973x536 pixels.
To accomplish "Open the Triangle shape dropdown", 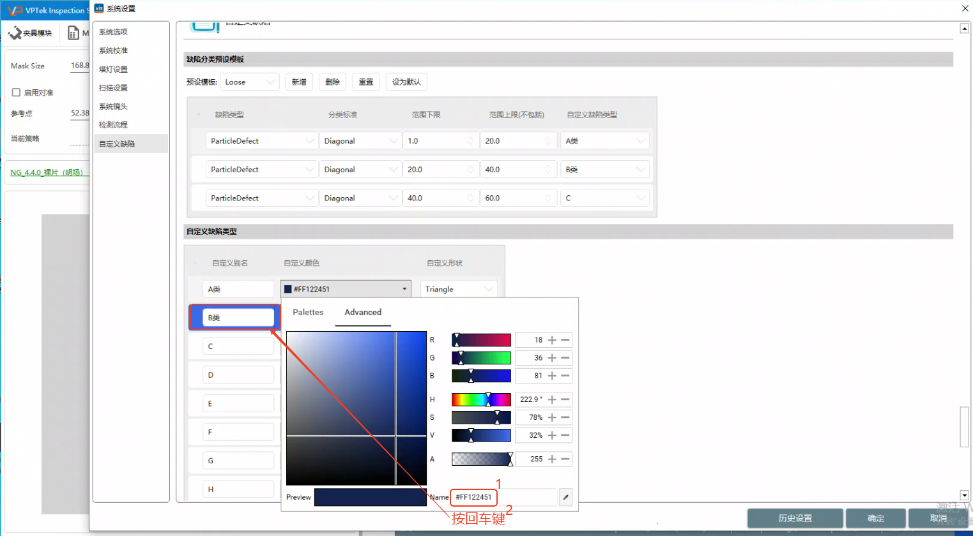I will [459, 289].
